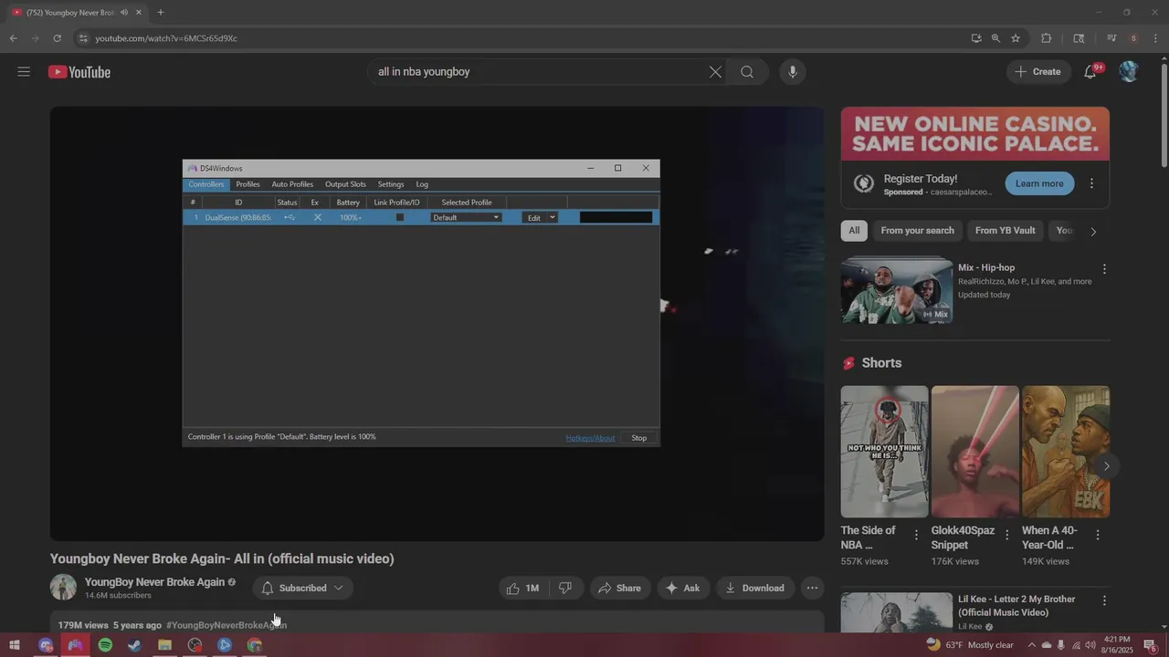This screenshot has width=1169, height=657.
Task: Open the Windows Start menu
Action: [15, 645]
